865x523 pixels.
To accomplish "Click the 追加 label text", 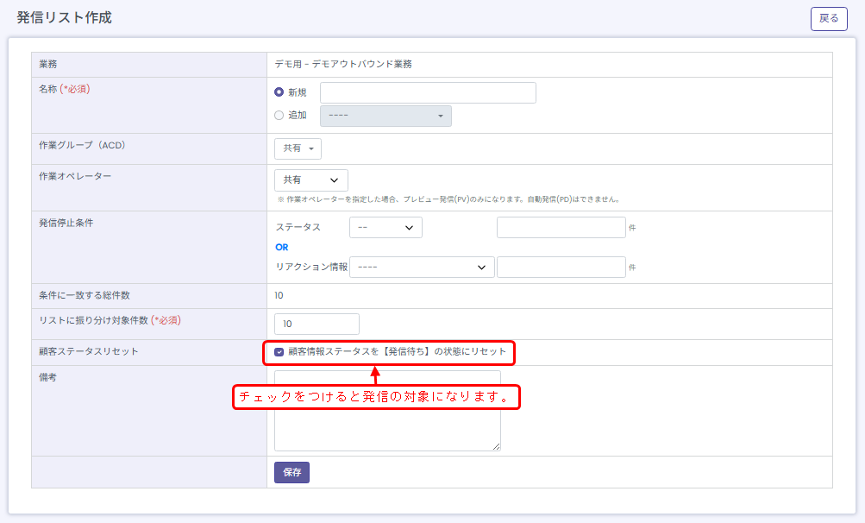I will 298,116.
